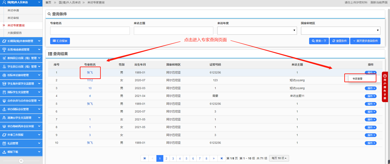Click the 举办国际会议管理 sidebar icon
The width and height of the screenshot is (390, 164).
pyautogui.click(x=4, y=109)
